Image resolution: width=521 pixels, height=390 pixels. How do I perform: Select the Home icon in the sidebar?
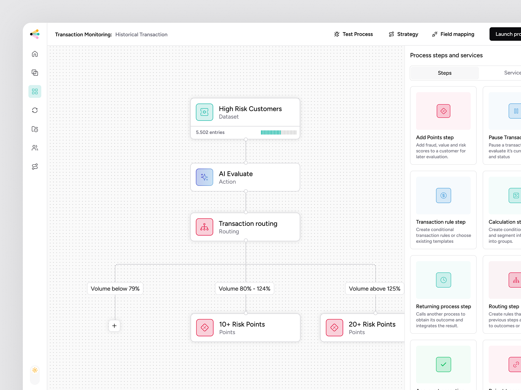coord(35,54)
